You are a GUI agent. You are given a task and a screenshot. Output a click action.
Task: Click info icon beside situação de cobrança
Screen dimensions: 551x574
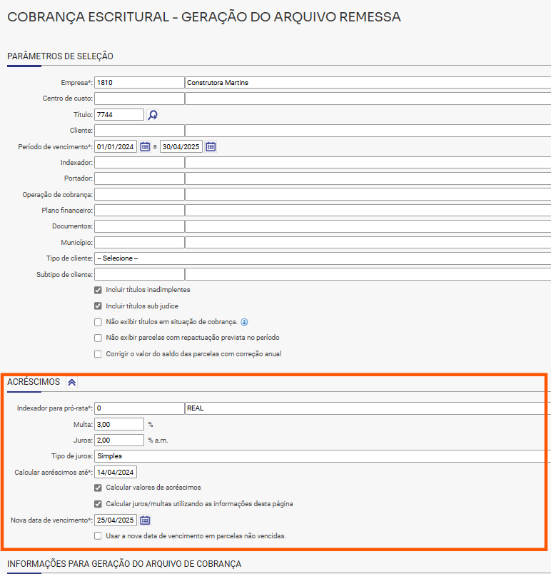coord(244,322)
